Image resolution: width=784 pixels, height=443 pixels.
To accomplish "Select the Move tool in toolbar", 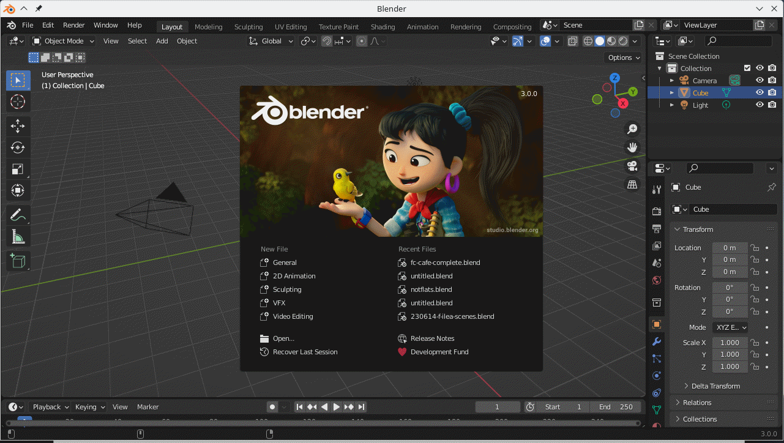I will coord(18,126).
